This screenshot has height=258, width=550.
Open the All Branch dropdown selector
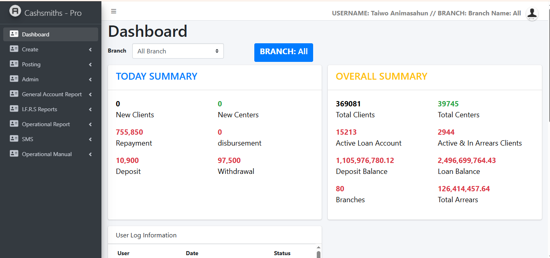point(178,51)
